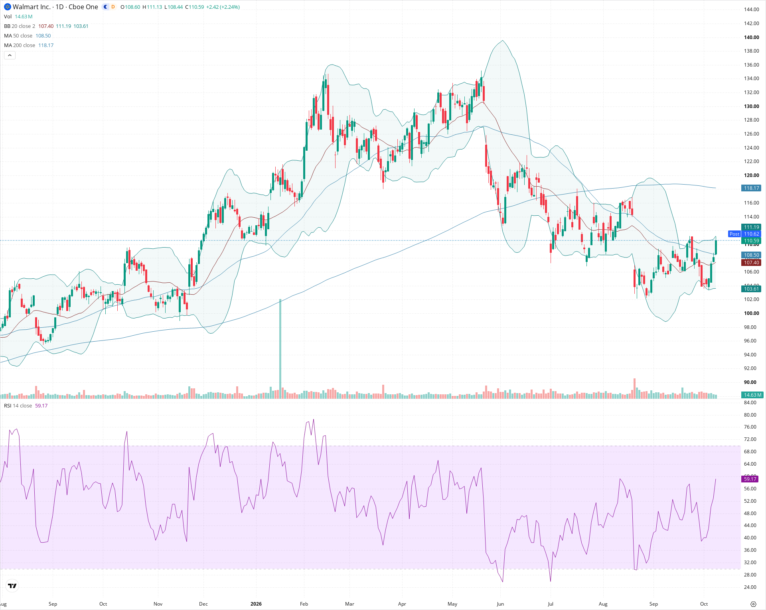Select the RSI 14 close legend
The image size is (766, 610).
(18, 405)
